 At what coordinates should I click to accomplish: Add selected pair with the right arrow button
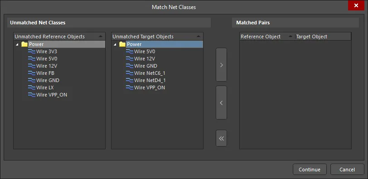click(221, 65)
